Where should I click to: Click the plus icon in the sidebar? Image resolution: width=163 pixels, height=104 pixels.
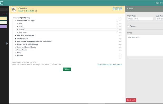point(4,14)
